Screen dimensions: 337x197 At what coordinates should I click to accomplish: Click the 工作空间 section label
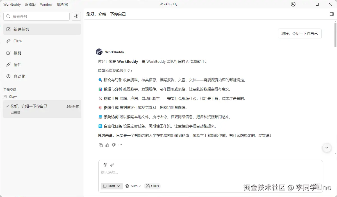10,90
